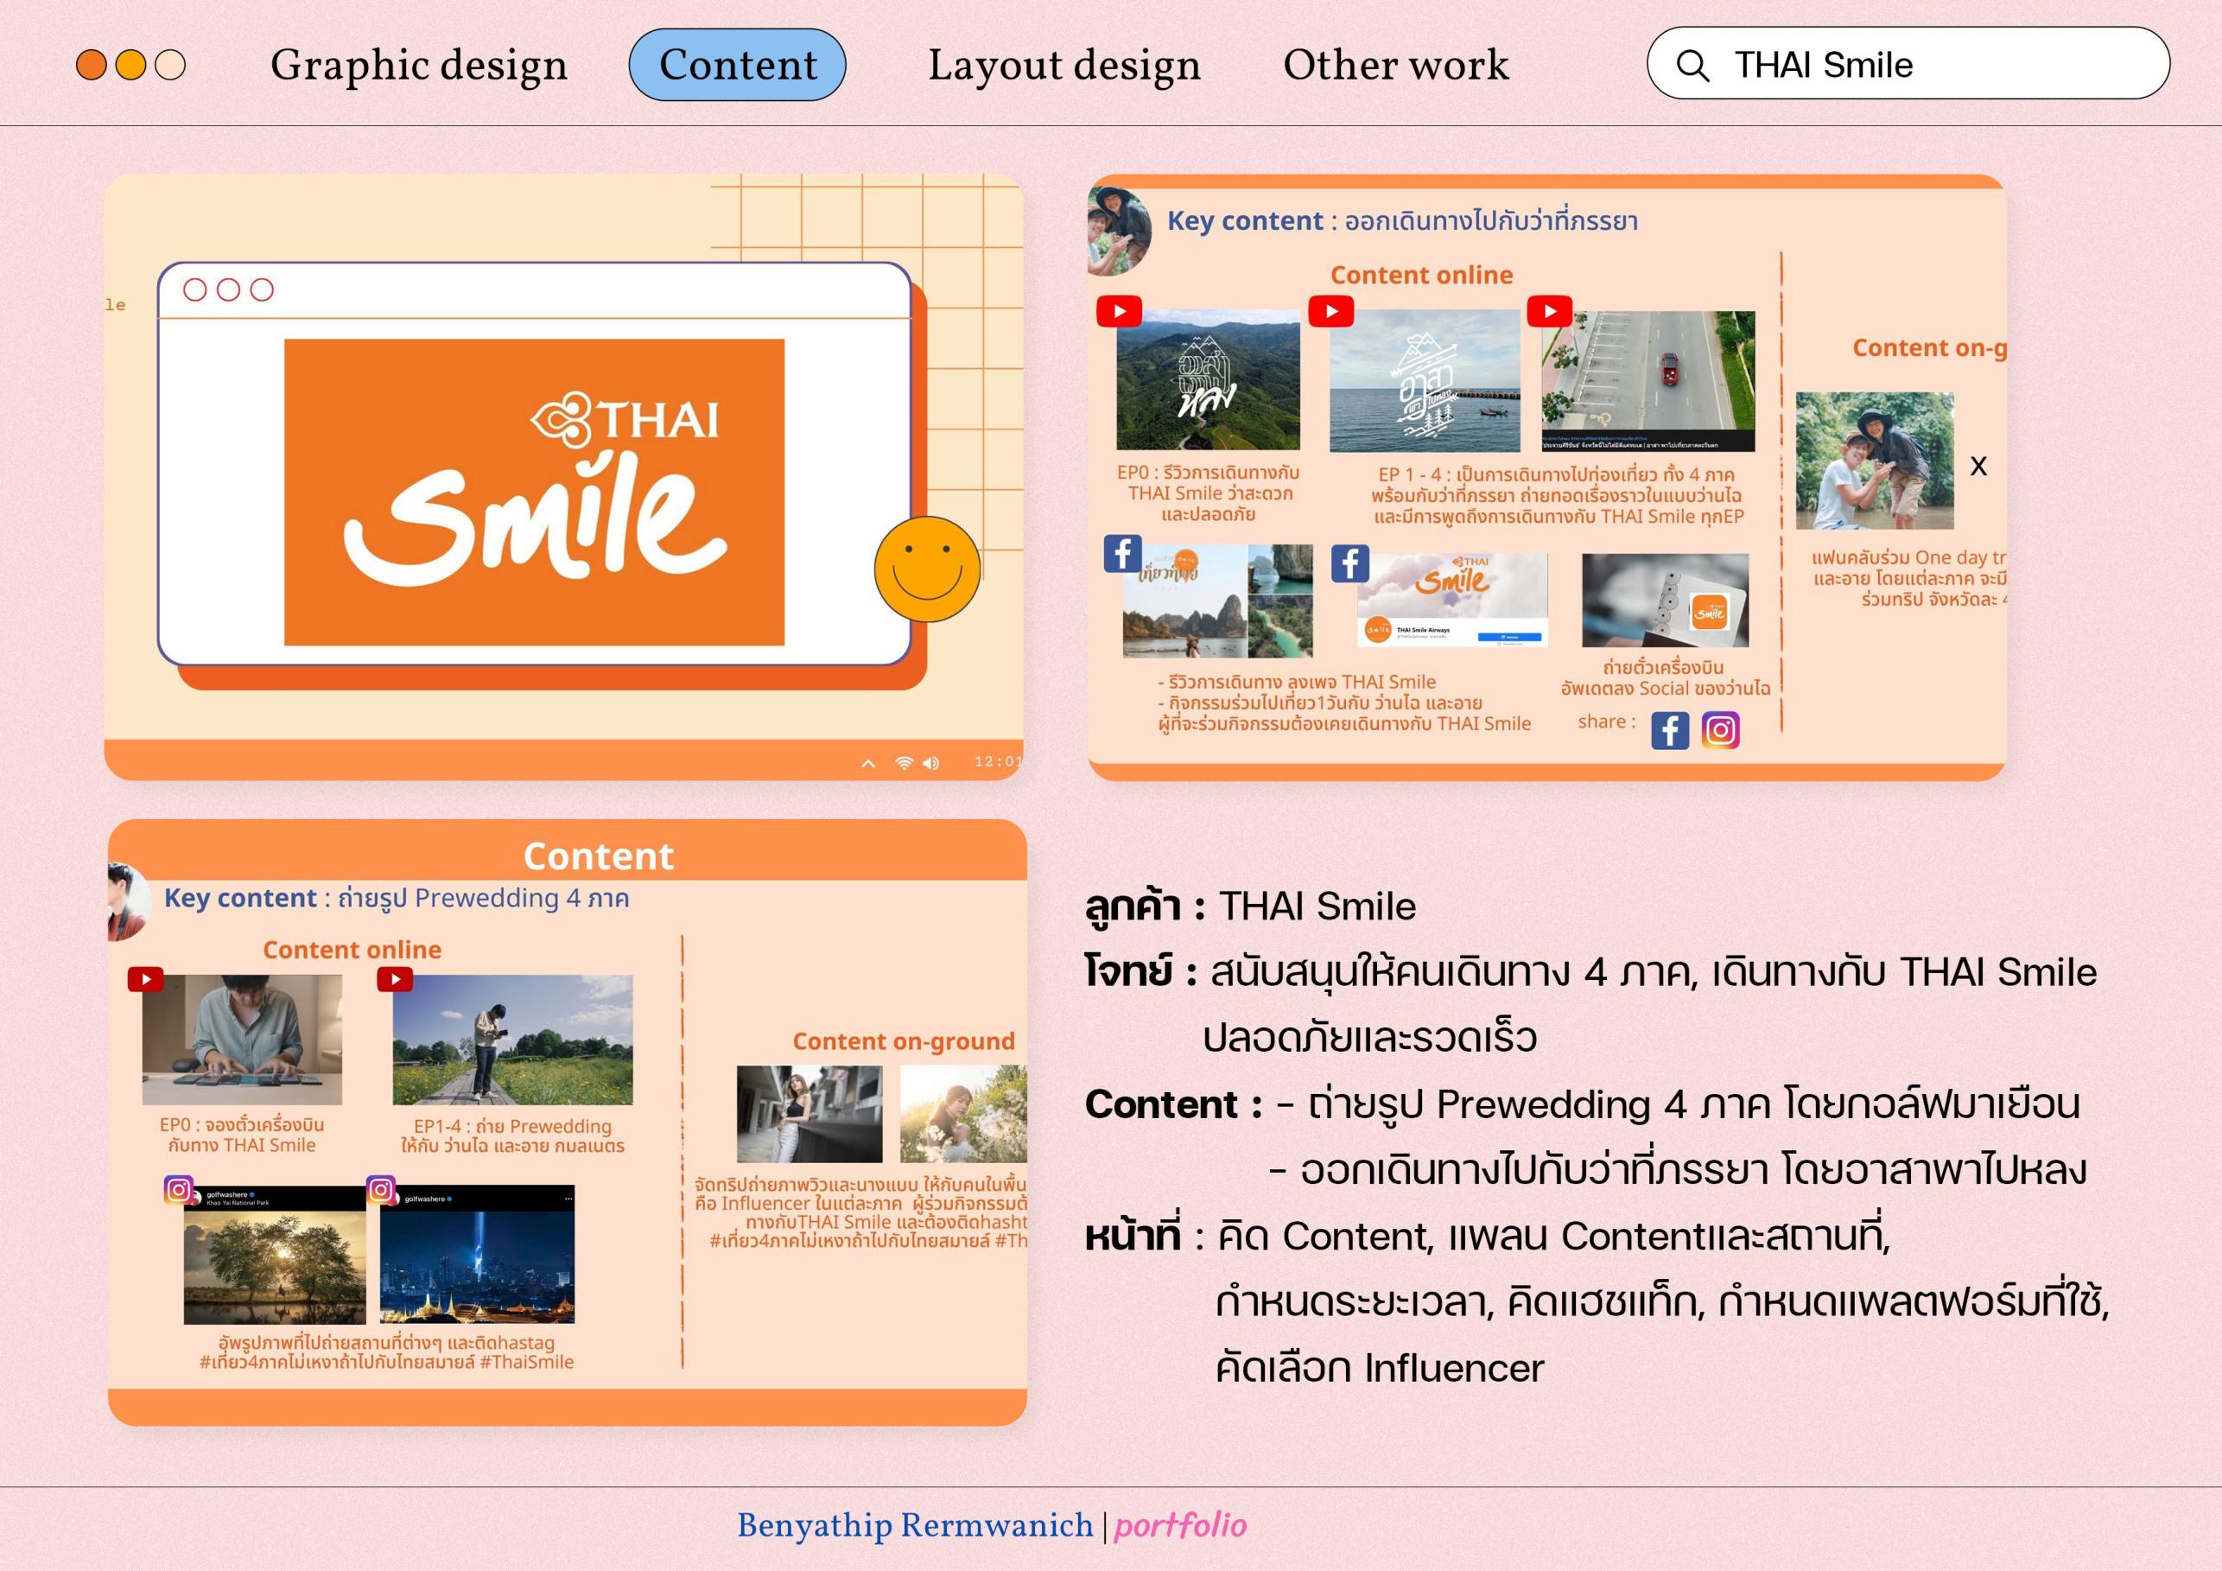Screen dimensions: 2222x1571
Task: Switch to Layout design tab
Action: 1063,65
